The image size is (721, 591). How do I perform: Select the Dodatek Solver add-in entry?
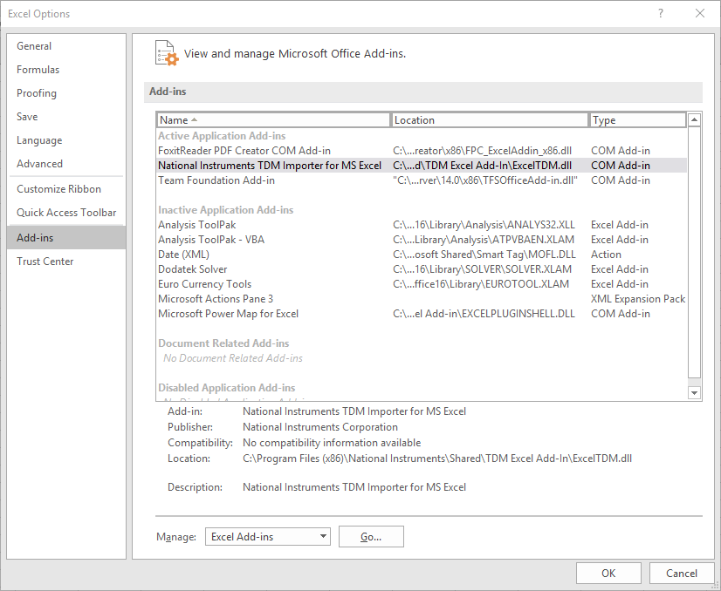click(x=193, y=269)
